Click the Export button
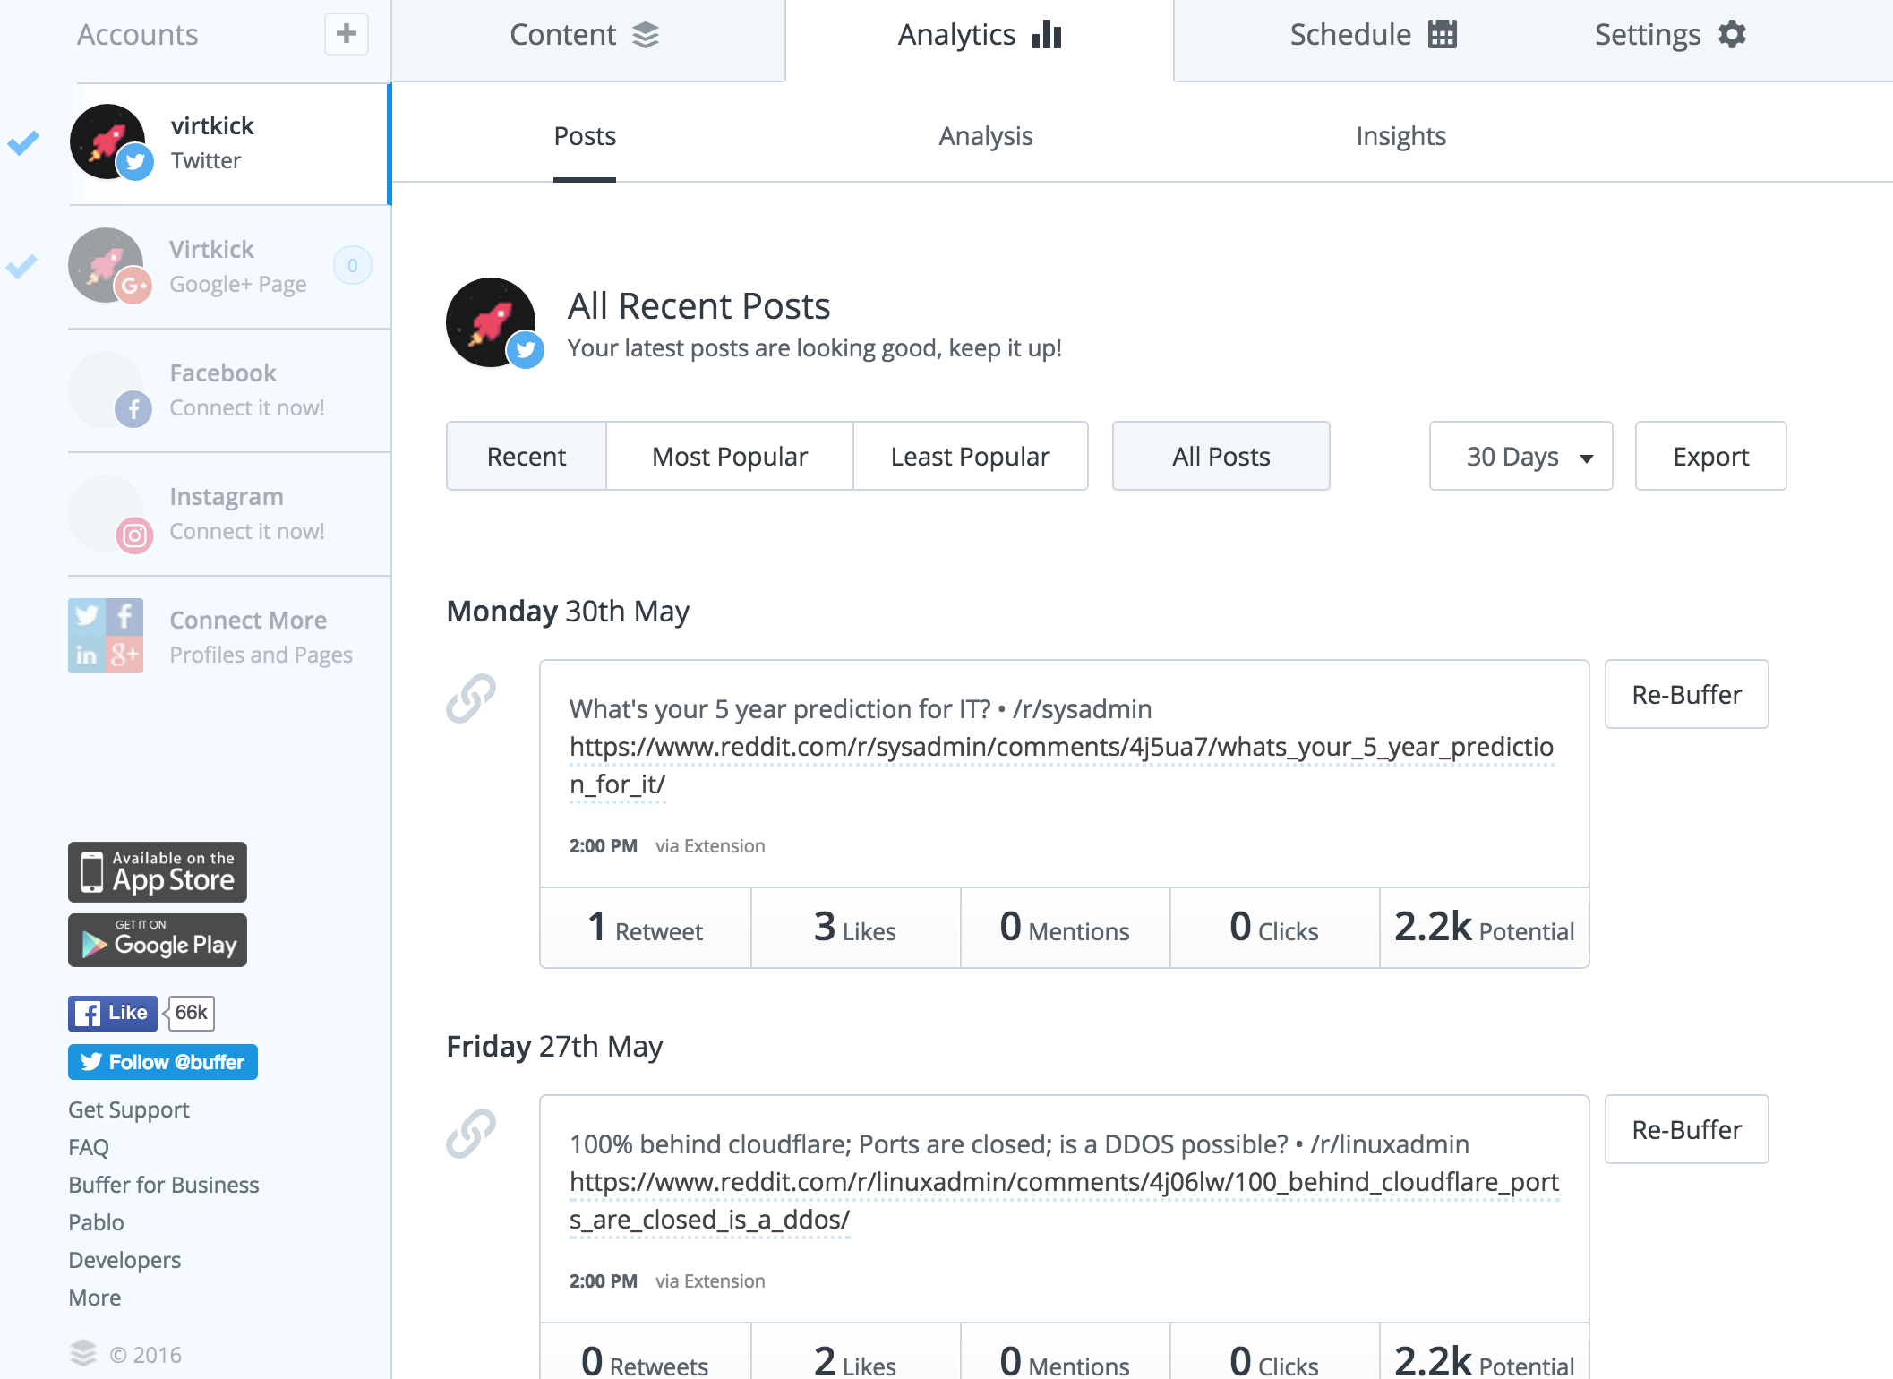The width and height of the screenshot is (1893, 1379). point(1711,456)
